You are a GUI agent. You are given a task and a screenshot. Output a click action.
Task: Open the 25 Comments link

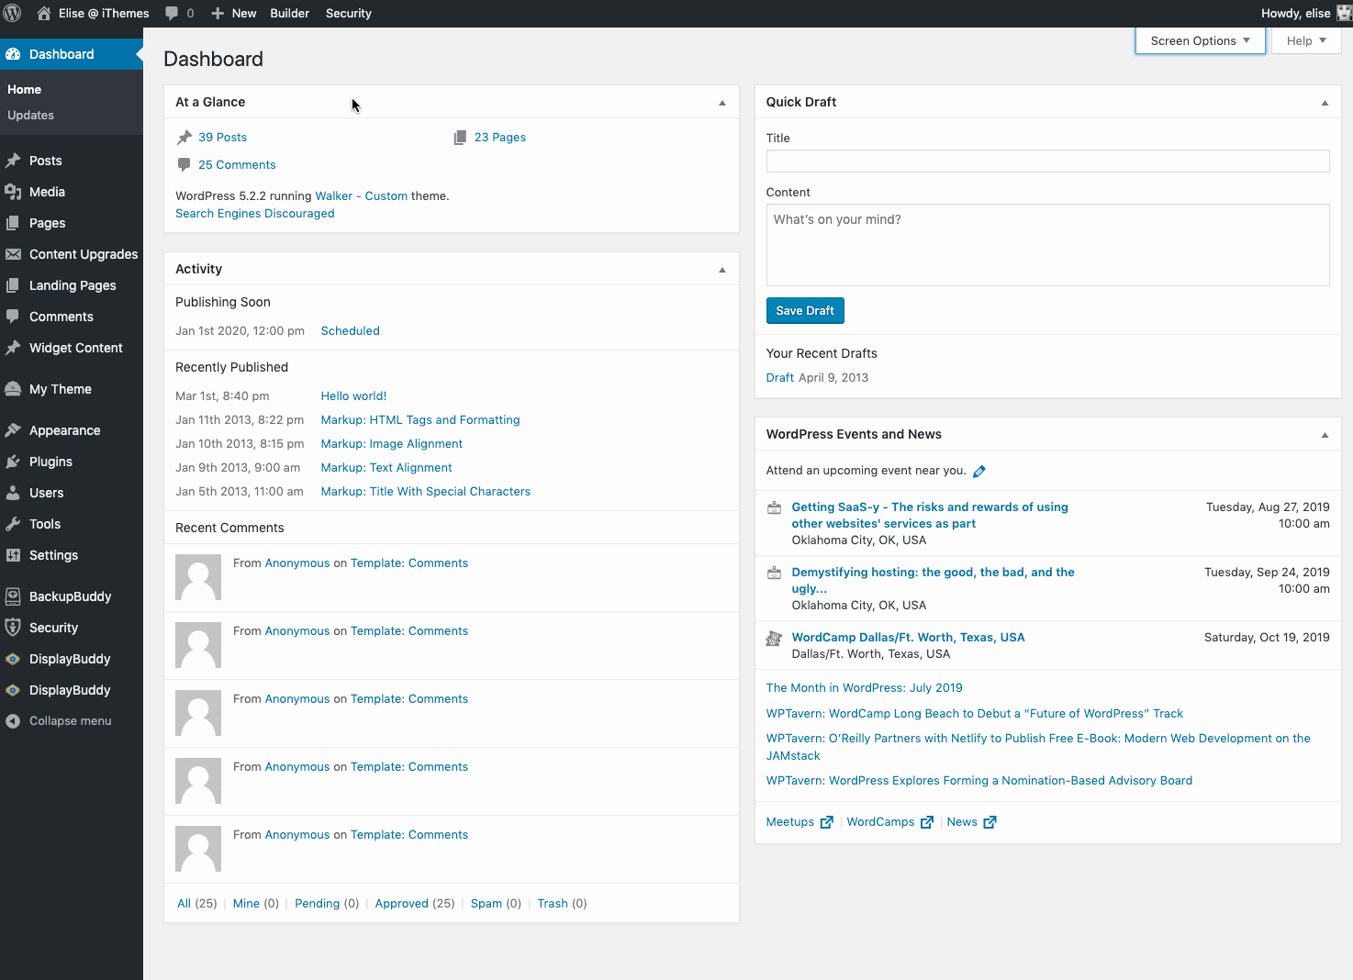[x=237, y=165]
